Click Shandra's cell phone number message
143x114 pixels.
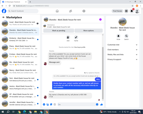70,96
